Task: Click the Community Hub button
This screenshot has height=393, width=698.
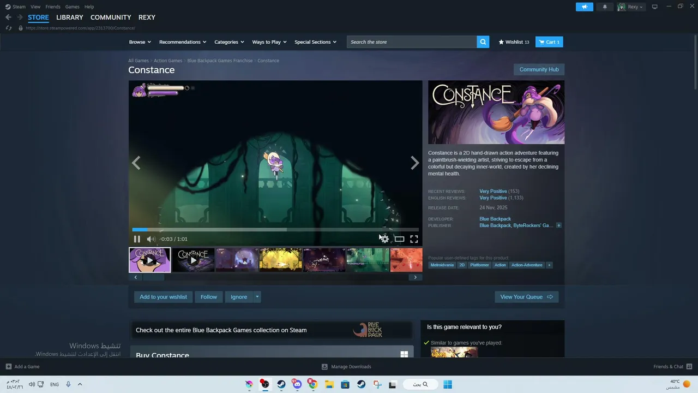Action: (539, 69)
